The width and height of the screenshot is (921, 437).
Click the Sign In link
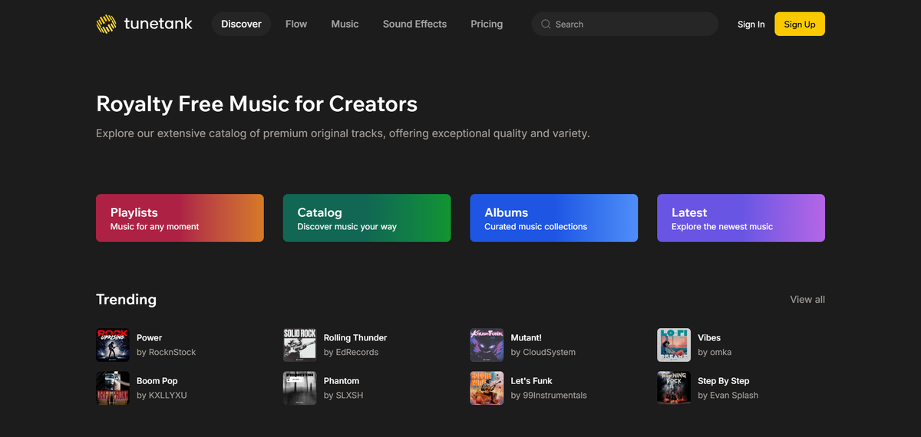click(x=751, y=25)
